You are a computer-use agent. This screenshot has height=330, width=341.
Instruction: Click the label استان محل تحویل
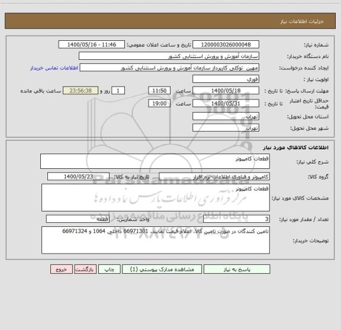(x=308, y=117)
